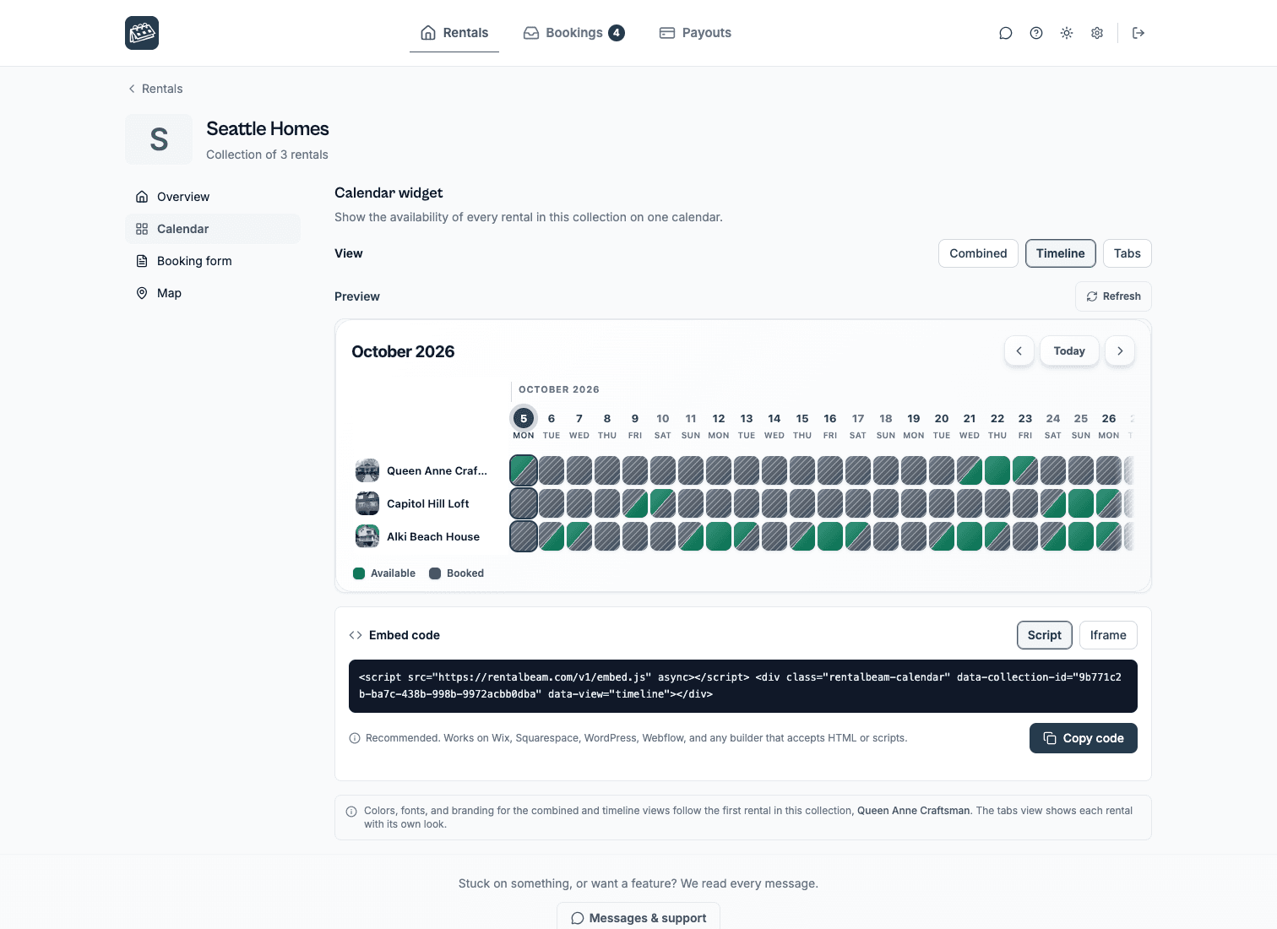This screenshot has height=929, width=1277.
Task: Select day 20 TUE in the timeline header
Action: pos(942,425)
